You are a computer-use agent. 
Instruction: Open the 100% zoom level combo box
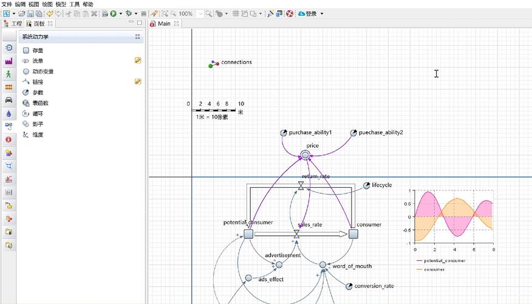tap(191, 13)
